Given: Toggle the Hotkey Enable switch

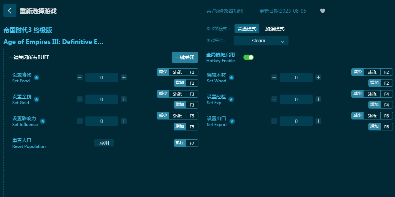Looking at the screenshot, I should point(249,57).
